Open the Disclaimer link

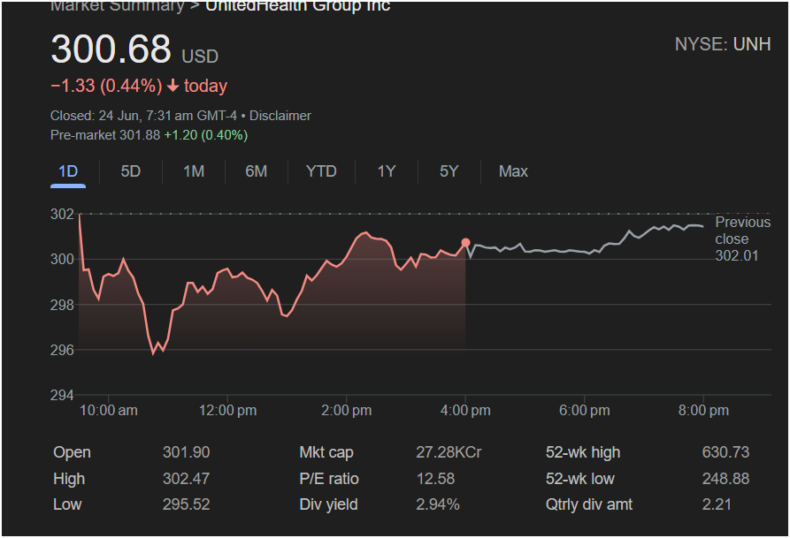(280, 116)
